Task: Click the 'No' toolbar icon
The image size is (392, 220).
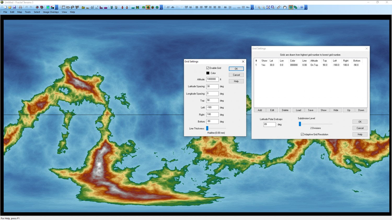Action: point(248,7)
